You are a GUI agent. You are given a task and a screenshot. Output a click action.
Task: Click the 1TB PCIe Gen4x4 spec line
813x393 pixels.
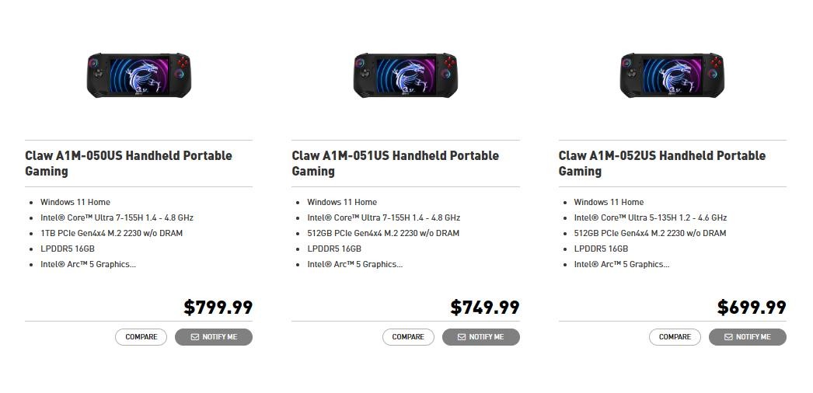click(x=111, y=233)
